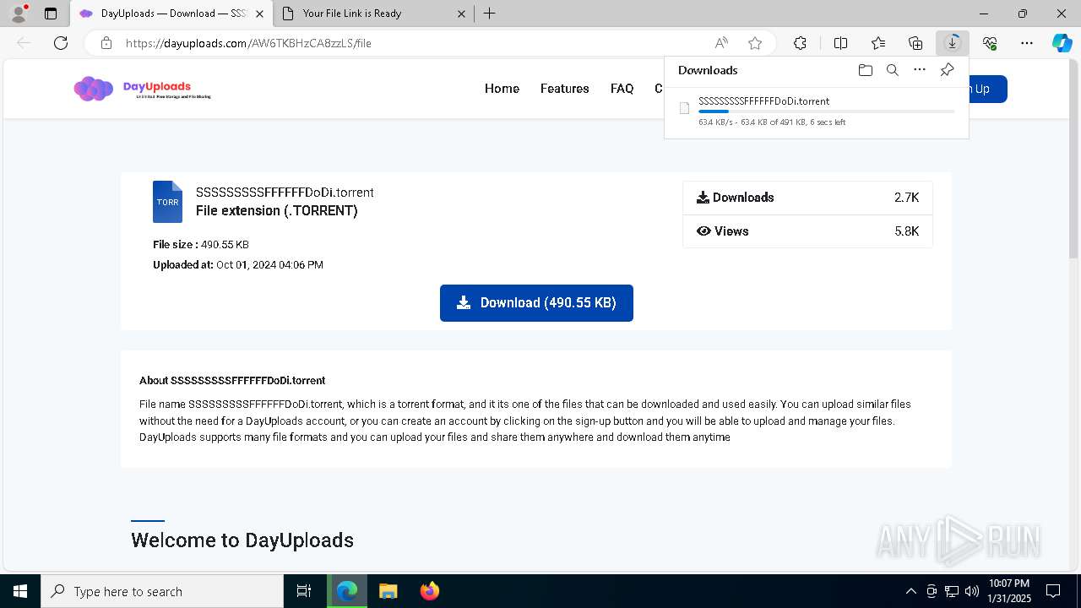Click the Uploaded at date text

point(238,265)
